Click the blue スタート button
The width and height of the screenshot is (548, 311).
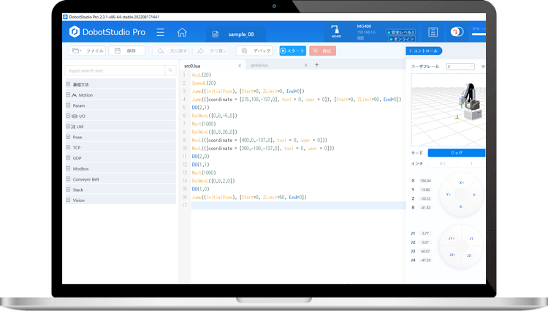pos(292,51)
